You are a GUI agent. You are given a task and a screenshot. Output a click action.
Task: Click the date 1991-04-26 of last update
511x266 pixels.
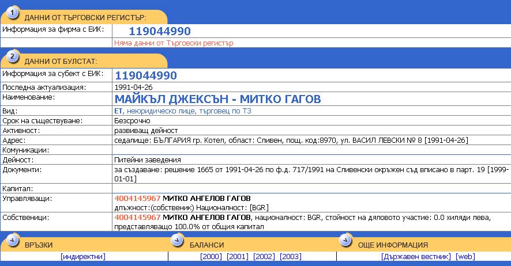(134, 87)
